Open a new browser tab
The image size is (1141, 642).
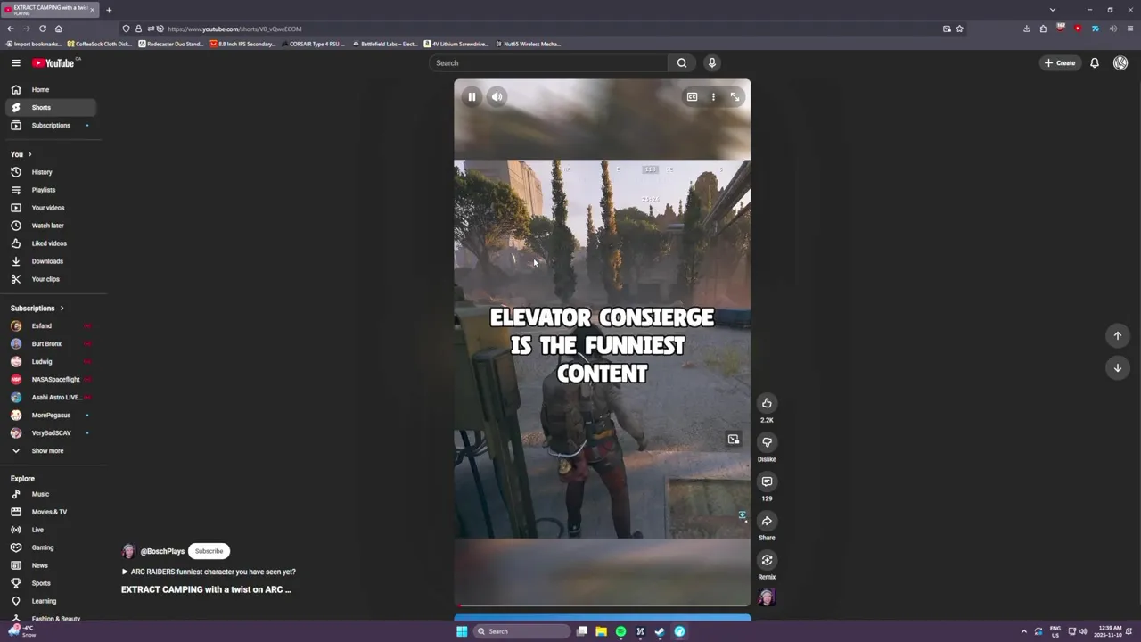point(109,10)
